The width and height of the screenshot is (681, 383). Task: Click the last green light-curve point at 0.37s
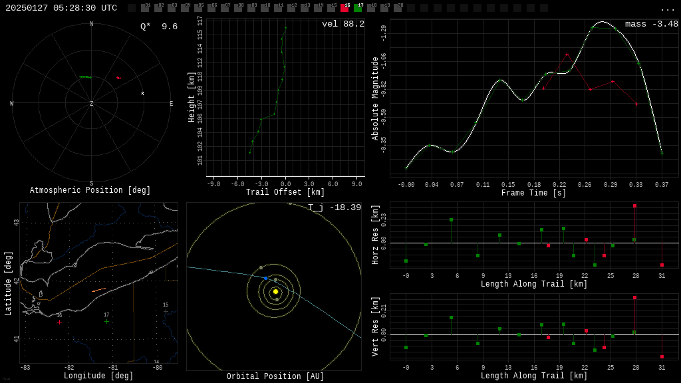click(x=662, y=154)
